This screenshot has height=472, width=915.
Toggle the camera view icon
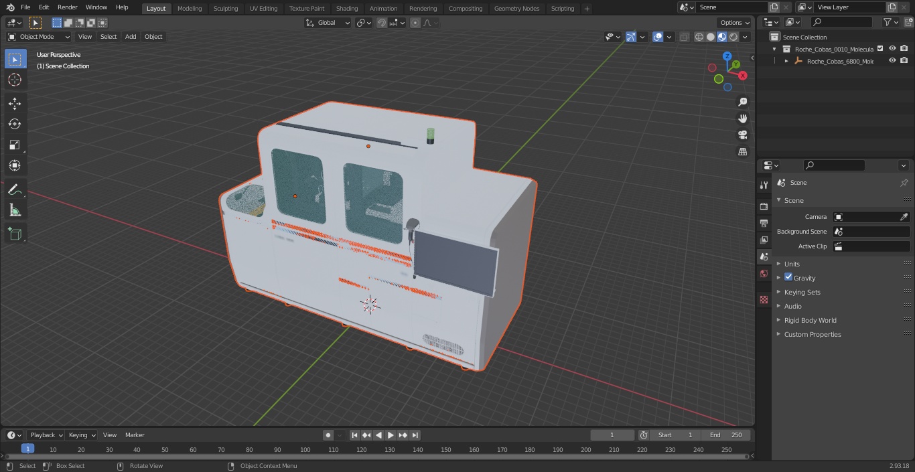[x=742, y=135]
